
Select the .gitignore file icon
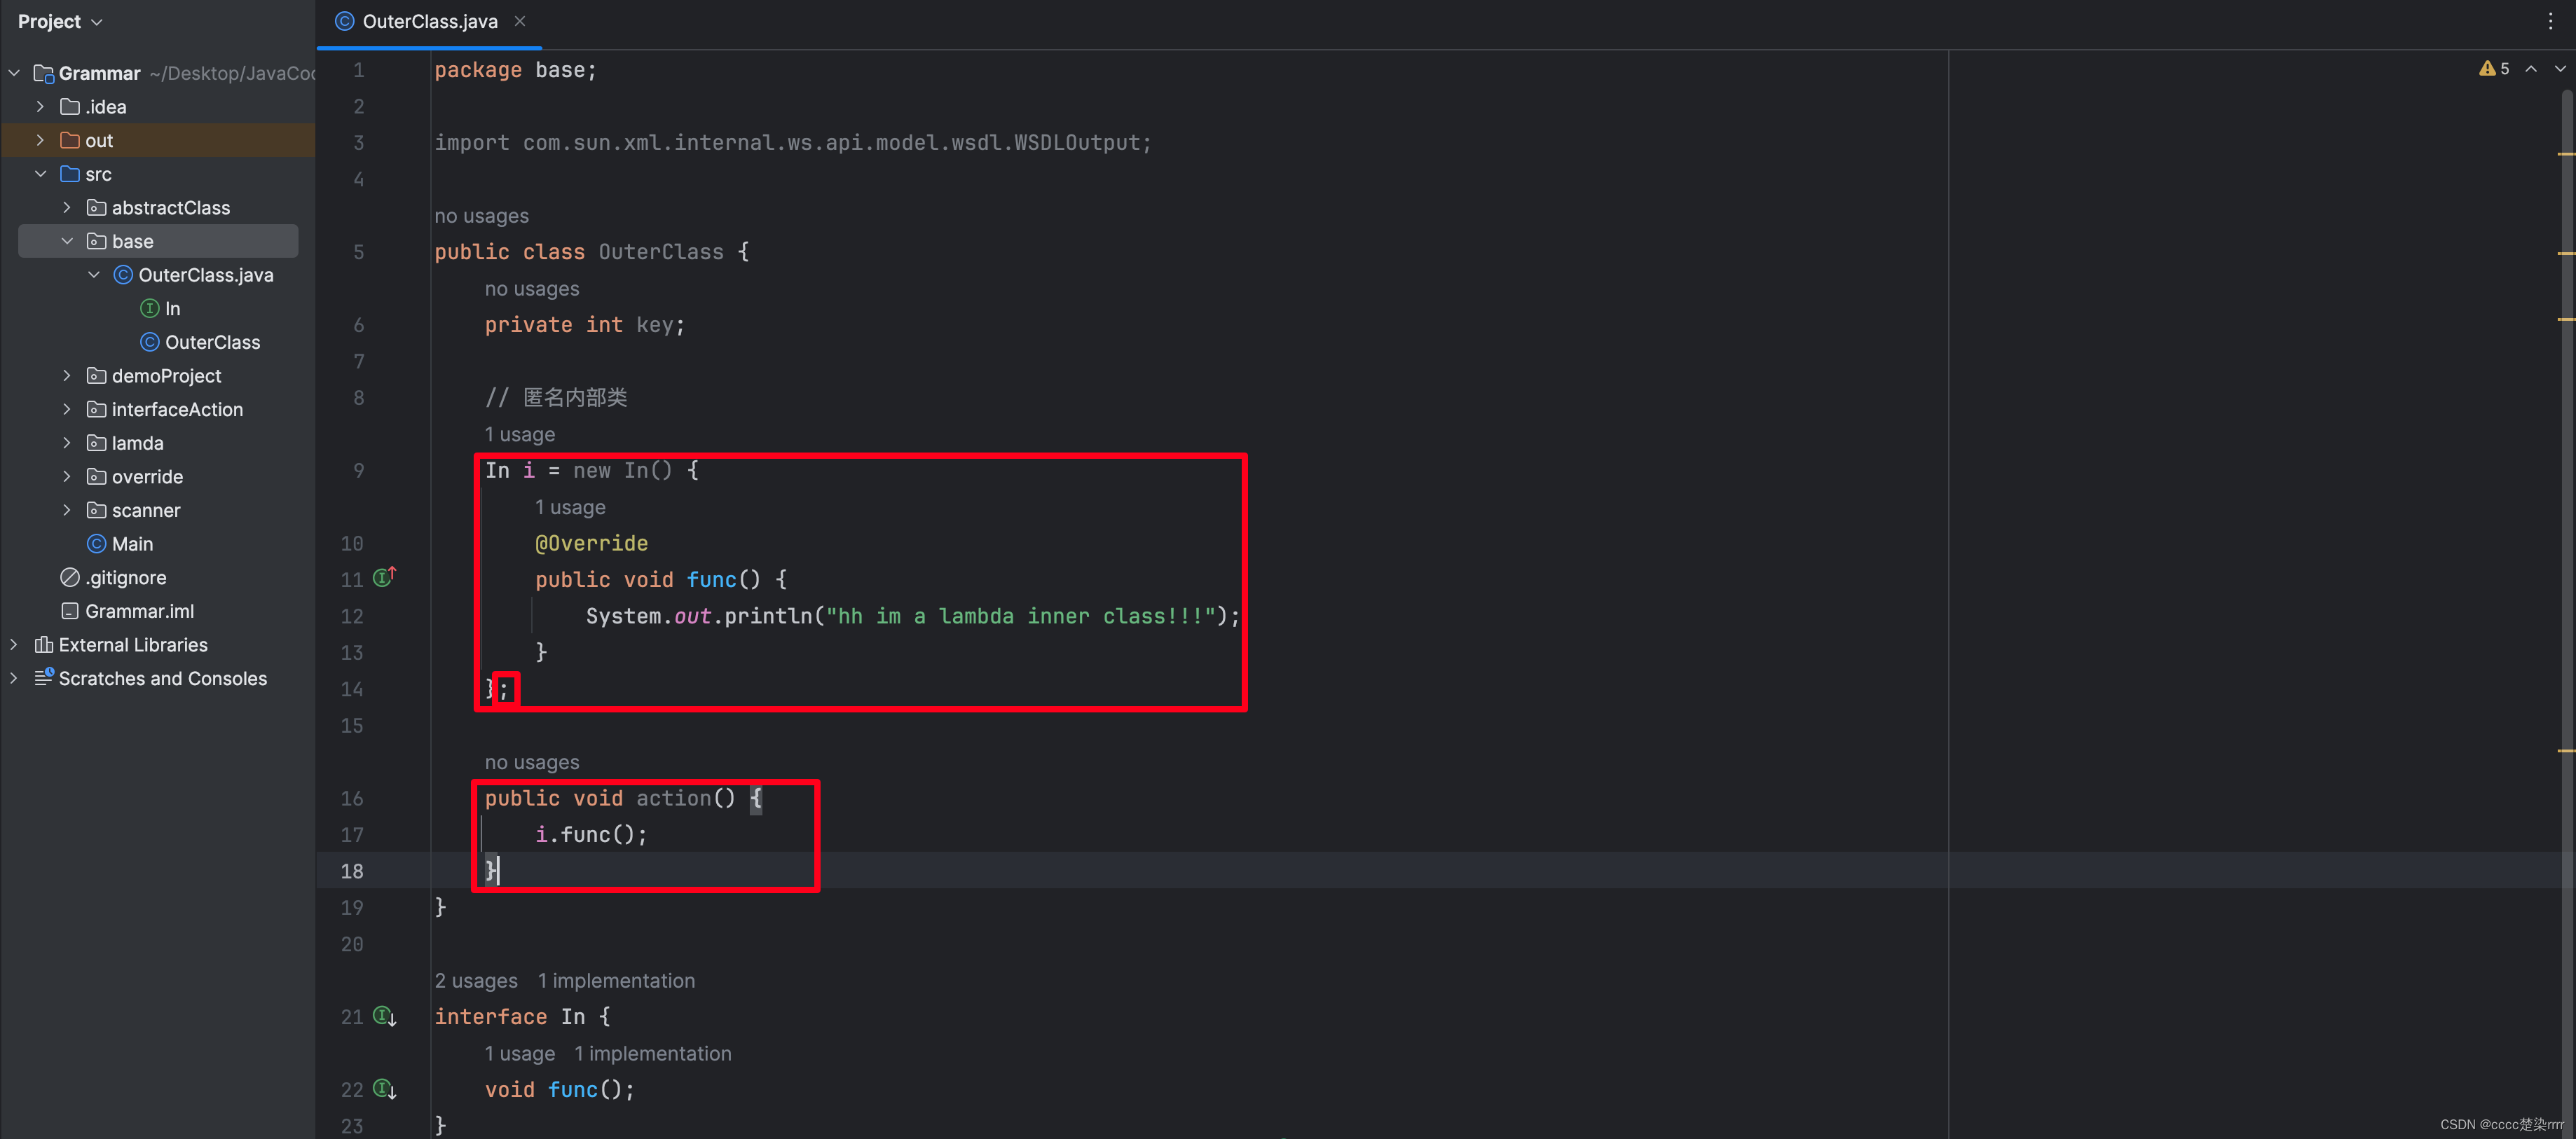coord(70,577)
